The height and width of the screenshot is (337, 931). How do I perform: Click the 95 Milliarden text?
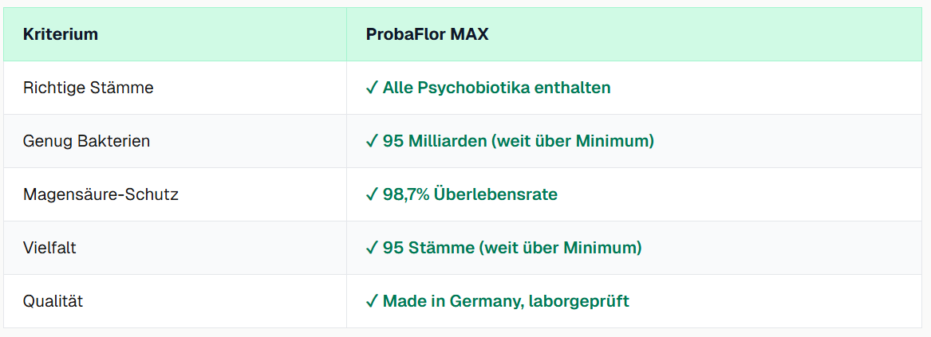click(x=433, y=141)
